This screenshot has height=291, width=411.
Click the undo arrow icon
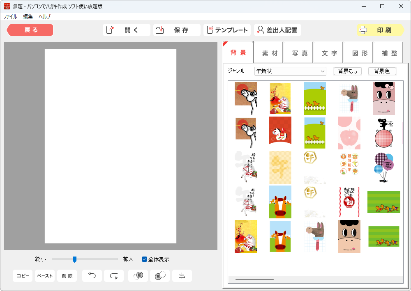pyautogui.click(x=92, y=276)
